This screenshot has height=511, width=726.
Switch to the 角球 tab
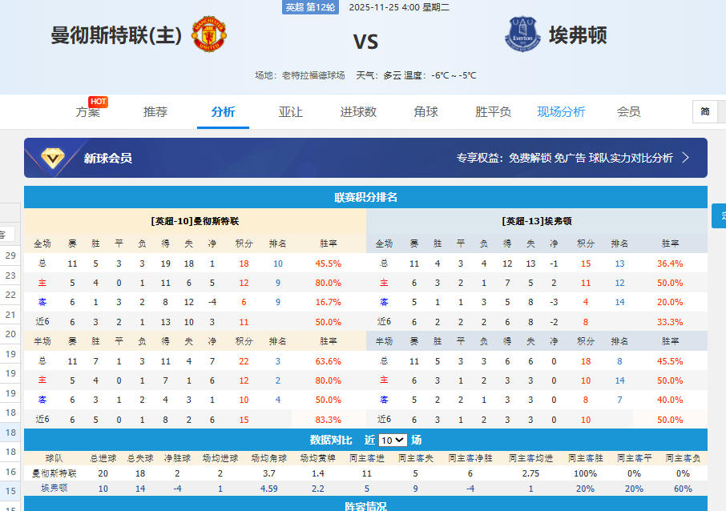coord(426,112)
